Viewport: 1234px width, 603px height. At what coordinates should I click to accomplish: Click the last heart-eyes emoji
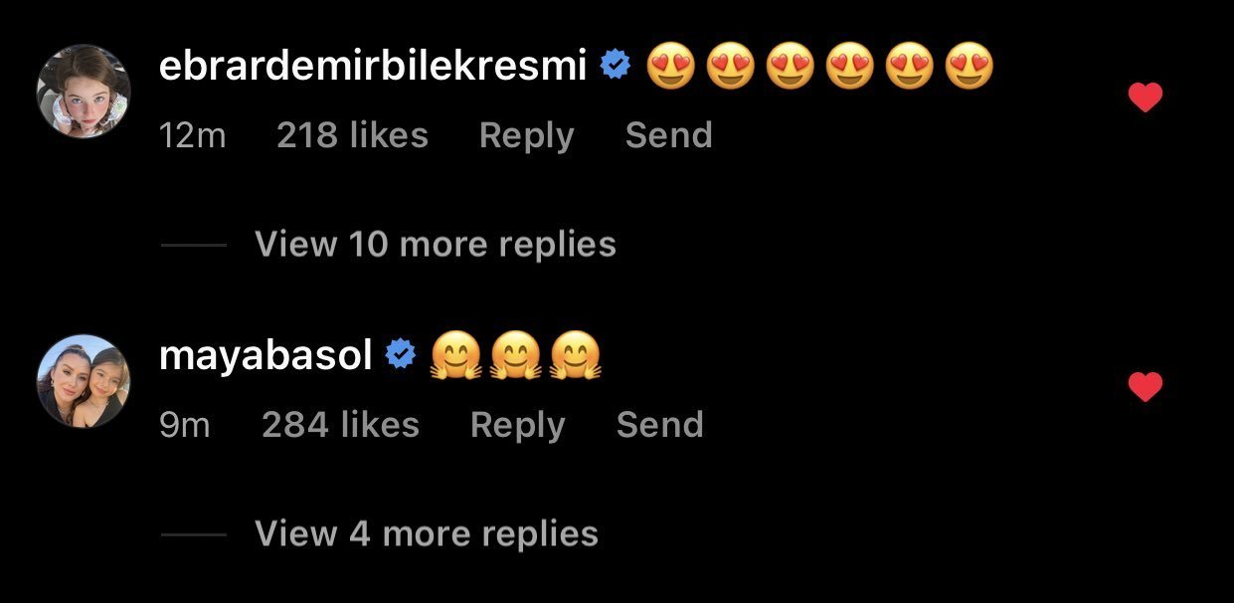pos(969,69)
